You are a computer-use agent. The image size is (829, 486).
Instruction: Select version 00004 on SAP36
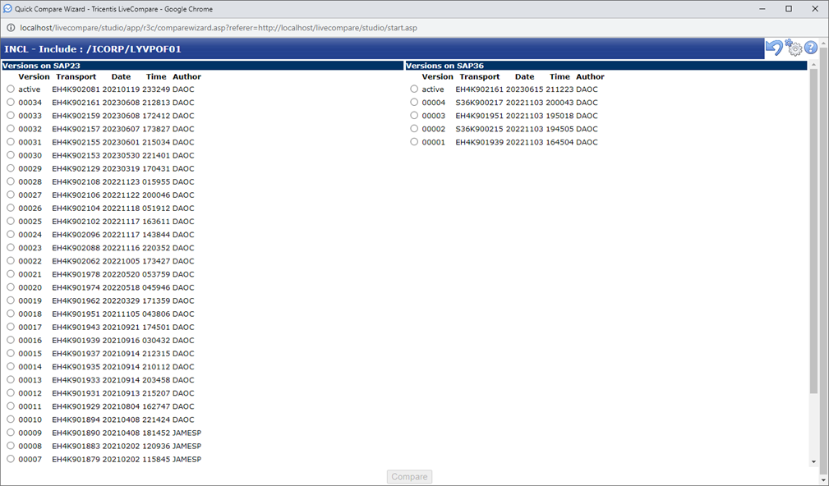414,102
